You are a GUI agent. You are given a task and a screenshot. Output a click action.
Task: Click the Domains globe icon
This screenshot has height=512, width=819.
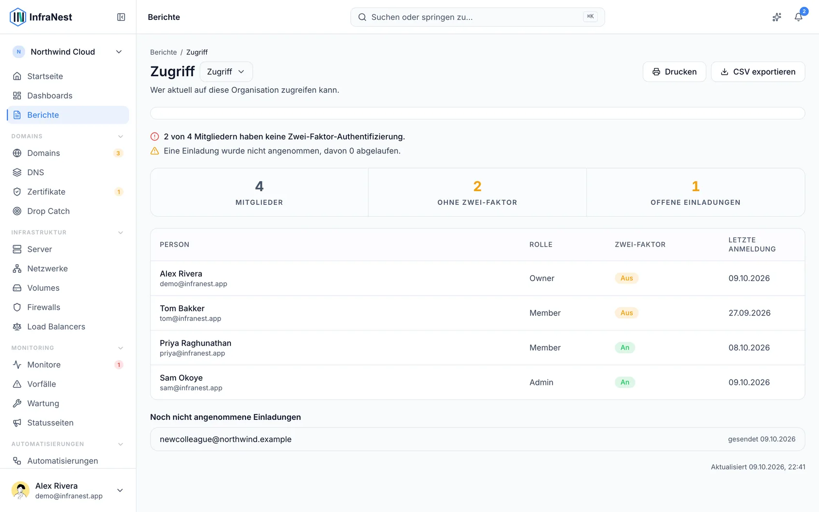point(17,153)
